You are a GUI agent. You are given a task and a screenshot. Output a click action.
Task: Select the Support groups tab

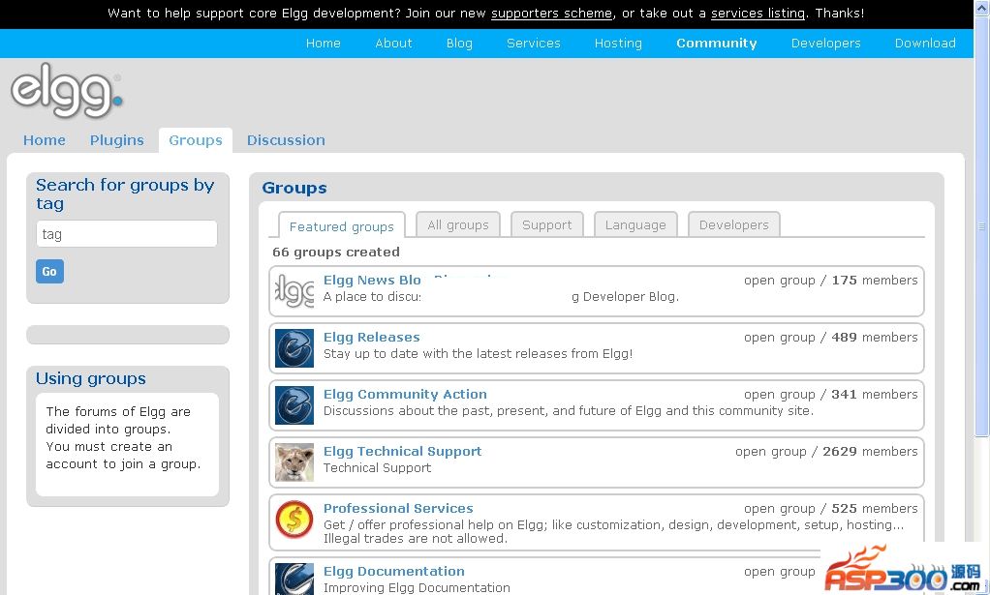click(546, 224)
